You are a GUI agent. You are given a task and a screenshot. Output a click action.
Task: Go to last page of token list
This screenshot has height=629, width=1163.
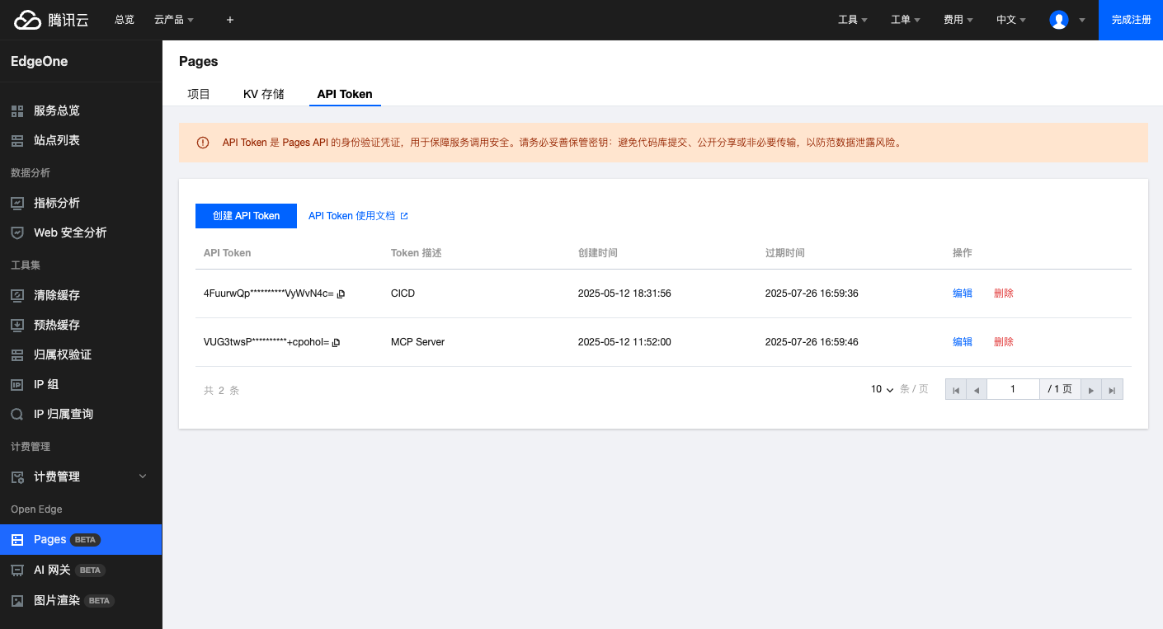(x=1113, y=390)
